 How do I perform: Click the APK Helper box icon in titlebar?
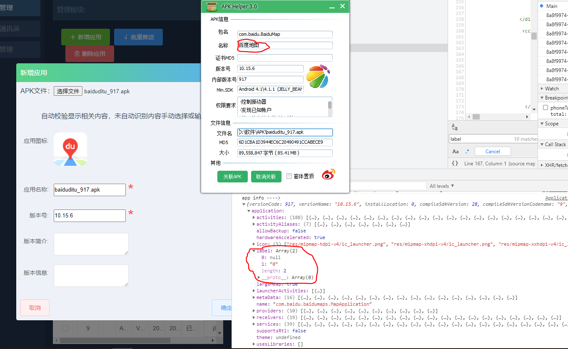click(212, 6)
